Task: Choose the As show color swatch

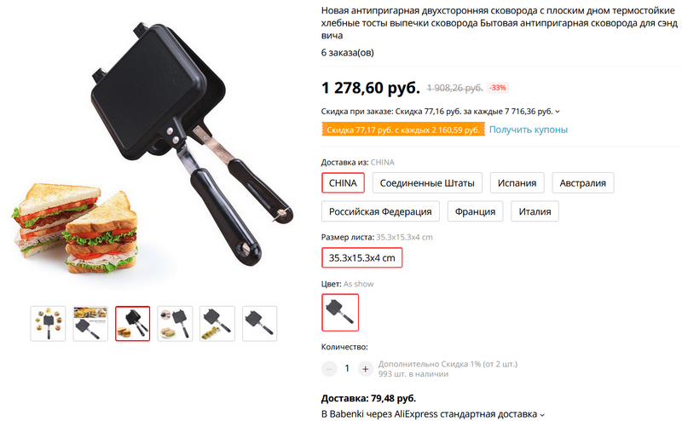Action: click(340, 312)
